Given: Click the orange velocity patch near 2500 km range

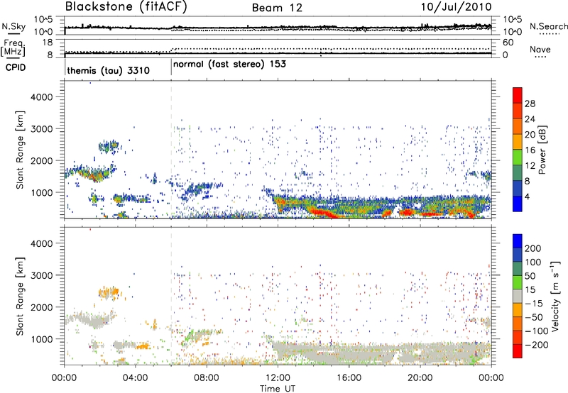Looking at the screenshot, I should [109, 292].
